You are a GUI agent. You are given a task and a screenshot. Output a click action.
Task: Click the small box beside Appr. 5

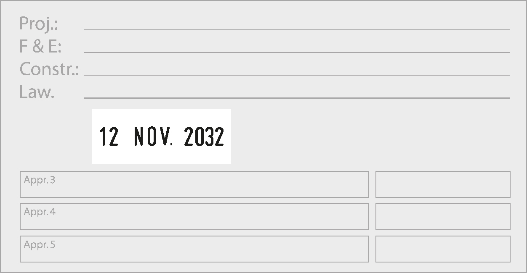(443, 249)
